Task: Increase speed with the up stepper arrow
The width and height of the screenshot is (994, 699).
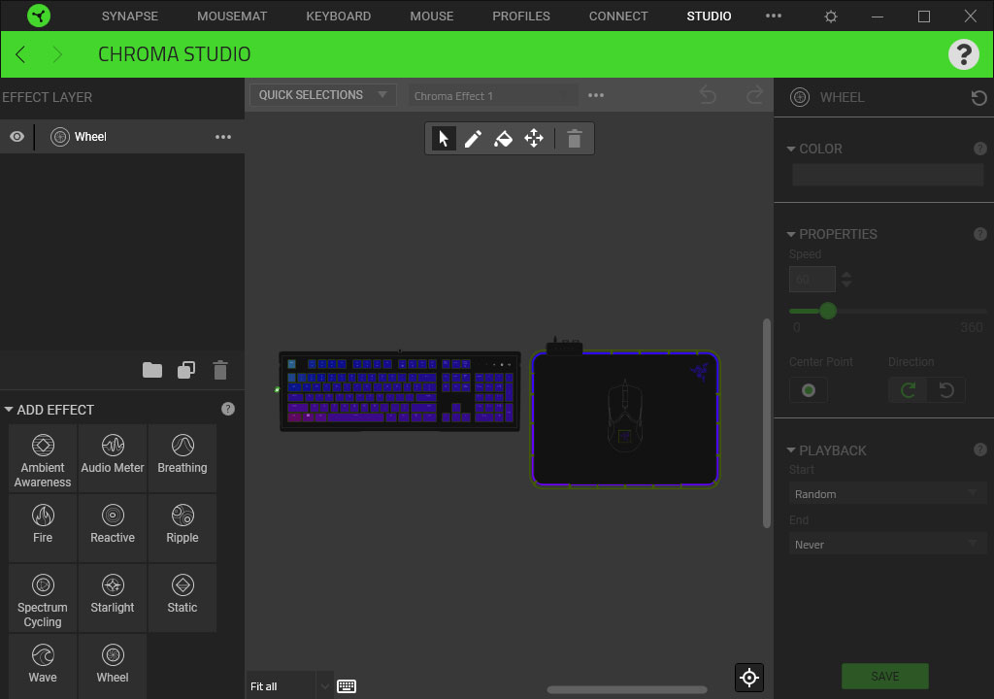Action: pyautogui.click(x=846, y=274)
